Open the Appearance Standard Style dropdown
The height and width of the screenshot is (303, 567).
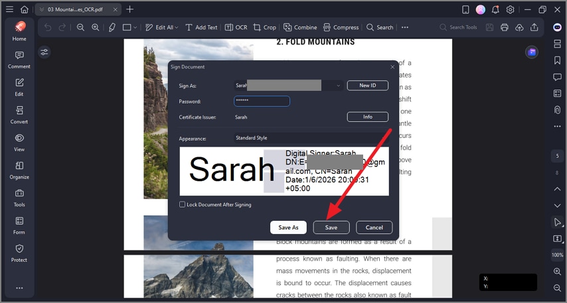[311, 138]
